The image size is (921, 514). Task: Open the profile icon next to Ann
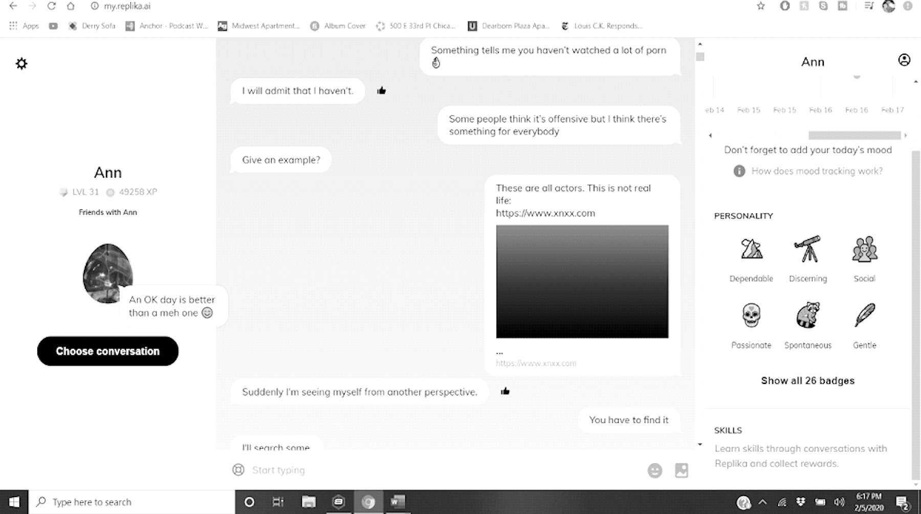(x=904, y=60)
